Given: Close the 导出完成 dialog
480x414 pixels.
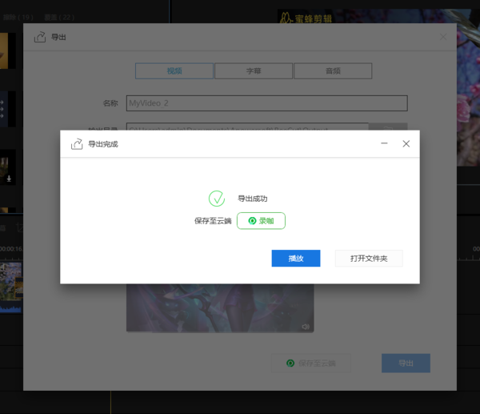Looking at the screenshot, I should pos(406,143).
